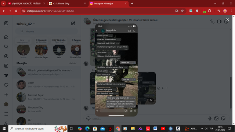Open more options for the image message

click(x=167, y=88)
